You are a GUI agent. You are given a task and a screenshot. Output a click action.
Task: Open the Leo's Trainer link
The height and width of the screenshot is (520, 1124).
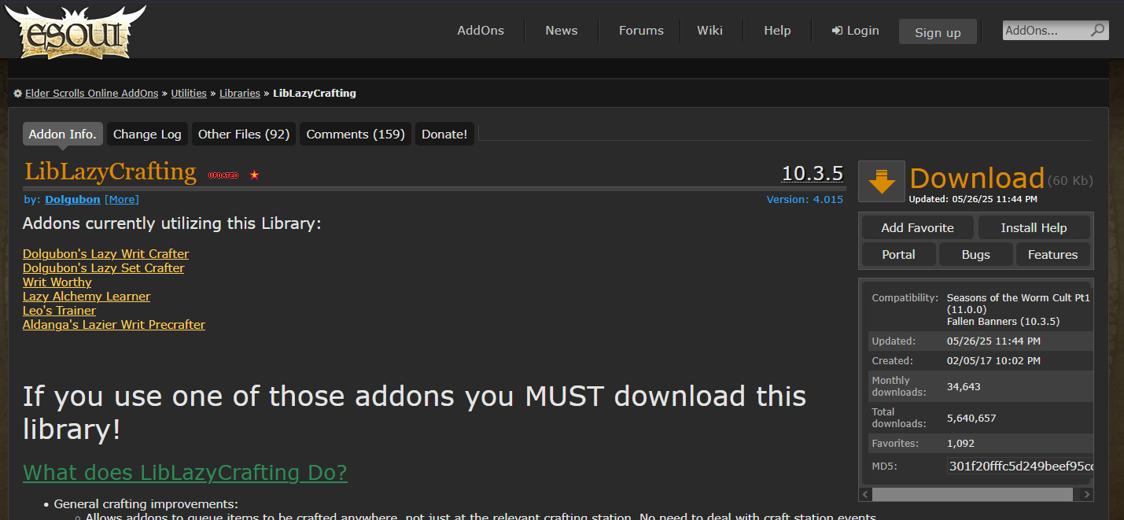[59, 311]
